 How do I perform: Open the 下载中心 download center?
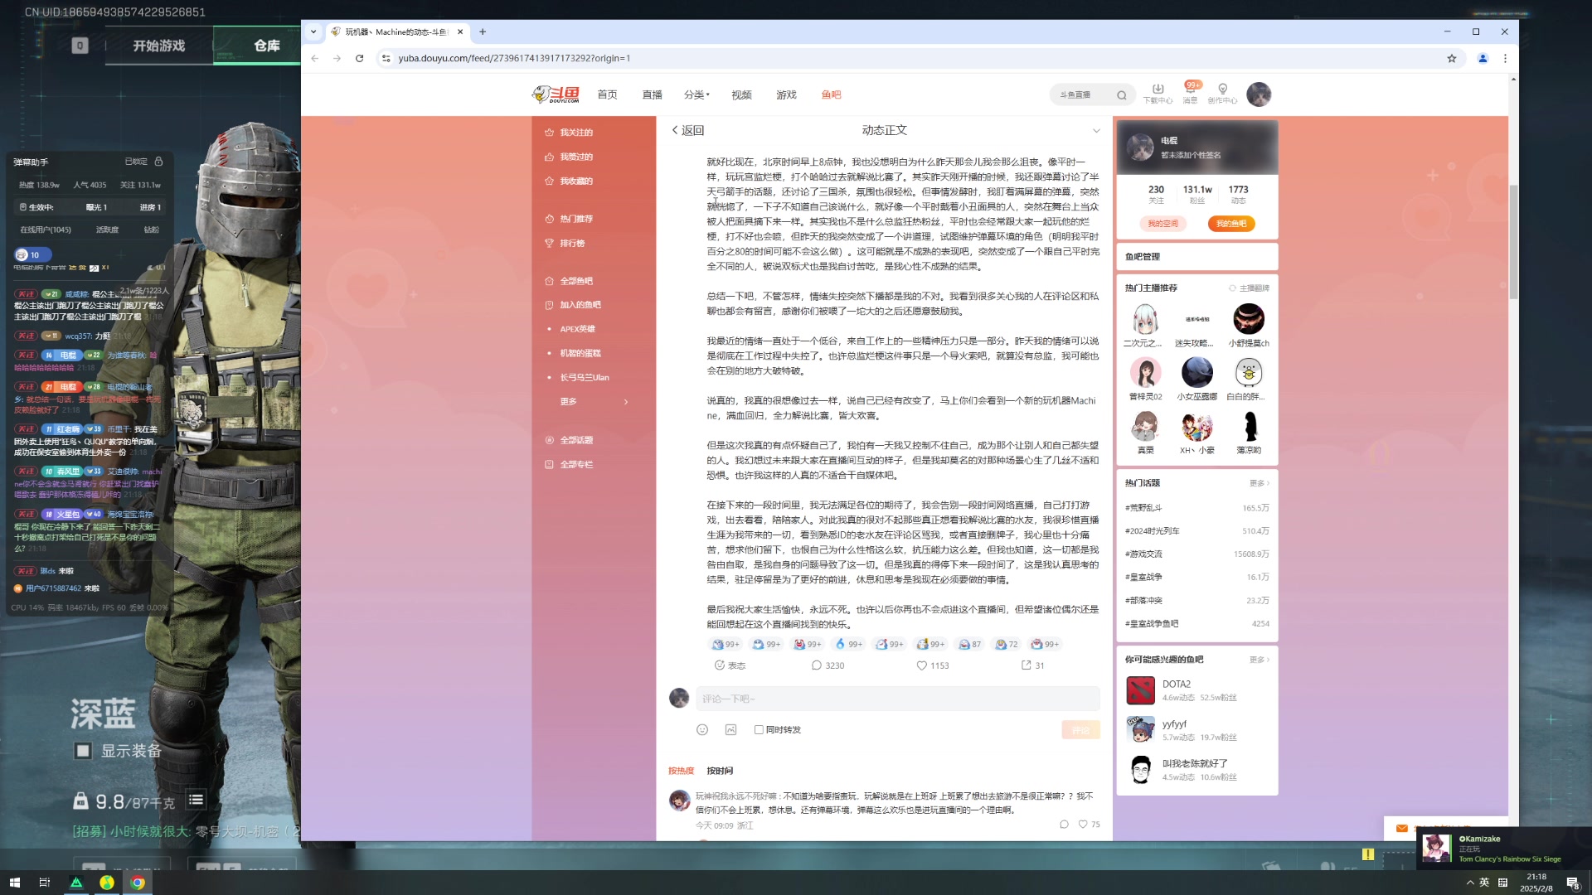(1158, 94)
